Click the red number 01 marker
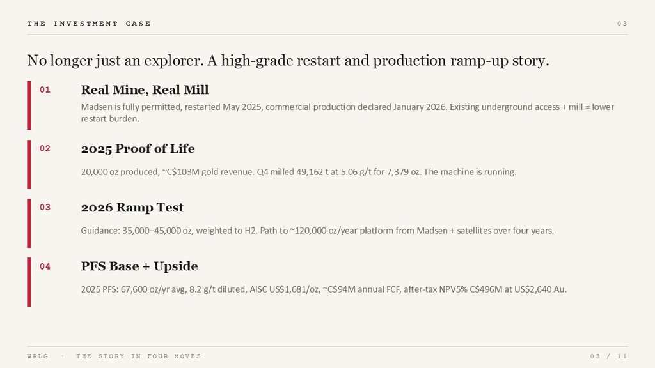This screenshot has height=368, width=655. pyautogui.click(x=45, y=89)
